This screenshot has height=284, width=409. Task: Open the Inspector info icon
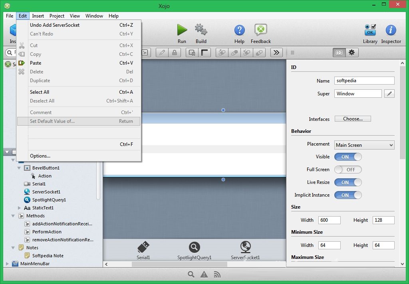(x=391, y=30)
